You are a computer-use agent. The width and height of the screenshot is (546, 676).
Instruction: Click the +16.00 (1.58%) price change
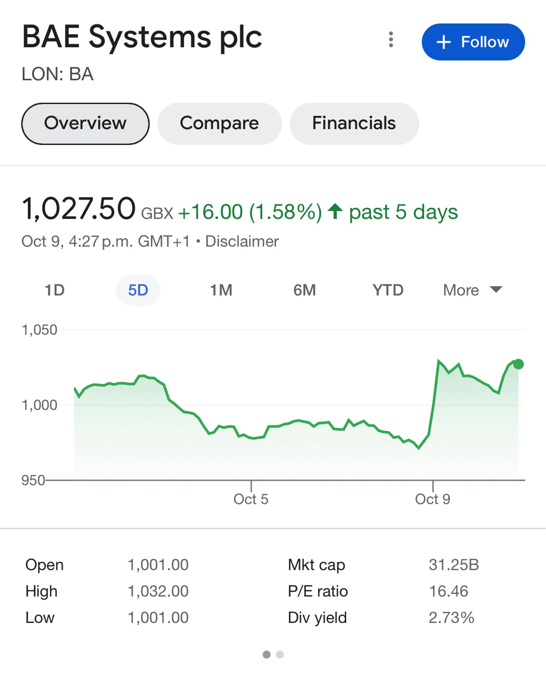click(x=250, y=212)
